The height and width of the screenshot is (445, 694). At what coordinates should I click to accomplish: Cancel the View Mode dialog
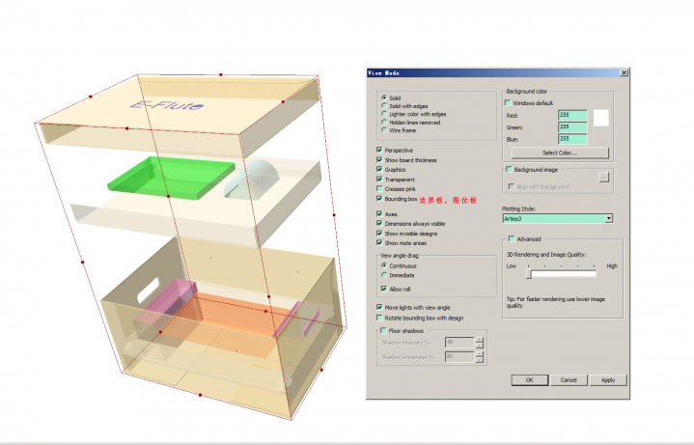coord(569,380)
